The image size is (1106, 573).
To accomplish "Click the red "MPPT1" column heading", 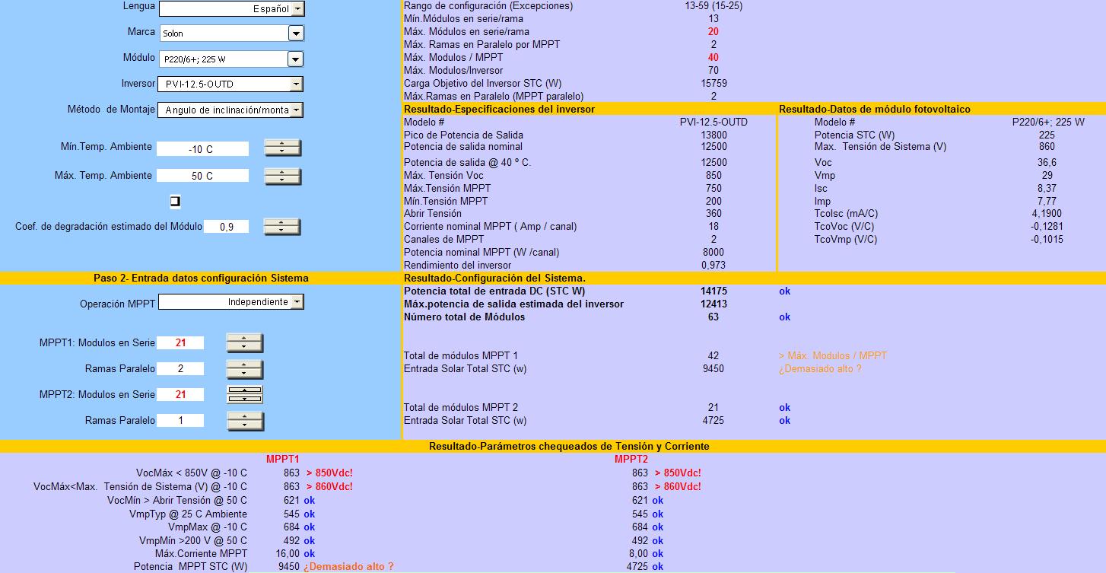I will [283, 460].
